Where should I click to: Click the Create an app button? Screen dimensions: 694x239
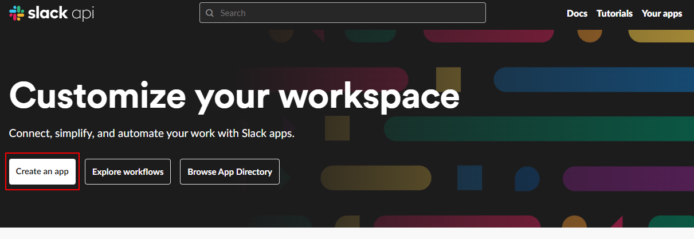(x=42, y=171)
